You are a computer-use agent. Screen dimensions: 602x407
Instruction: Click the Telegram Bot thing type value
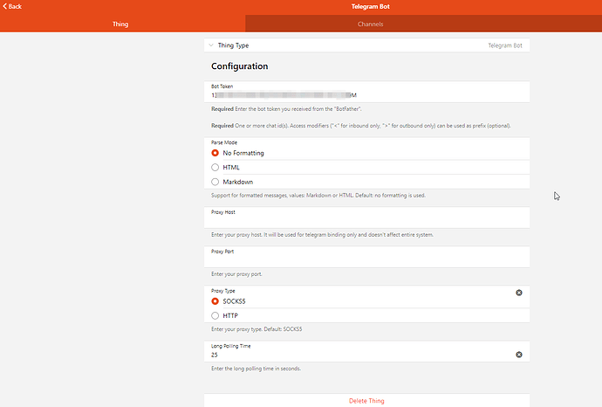[x=505, y=45]
